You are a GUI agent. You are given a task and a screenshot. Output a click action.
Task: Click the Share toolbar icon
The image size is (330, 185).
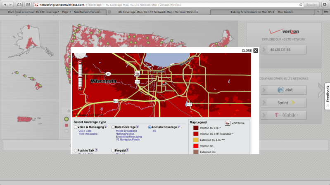tap(28, 5)
